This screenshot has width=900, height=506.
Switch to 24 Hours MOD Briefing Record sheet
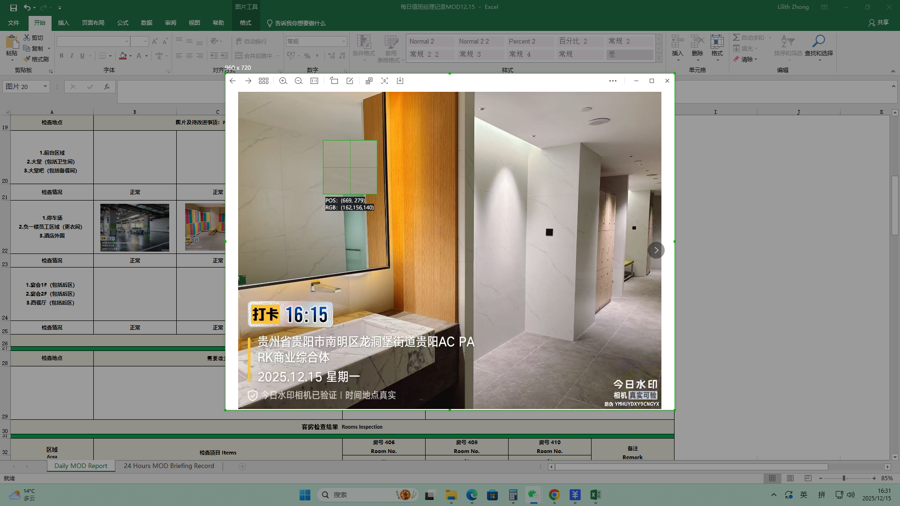click(169, 466)
